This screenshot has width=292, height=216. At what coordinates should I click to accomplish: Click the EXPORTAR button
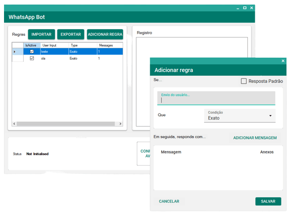[x=70, y=34]
